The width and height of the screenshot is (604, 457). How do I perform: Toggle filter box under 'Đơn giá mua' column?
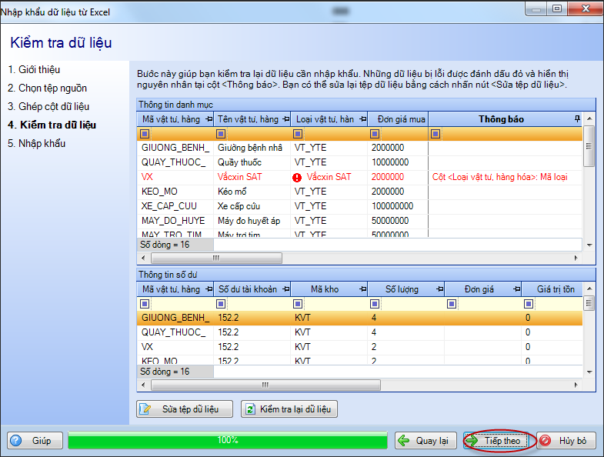pyautogui.click(x=375, y=134)
